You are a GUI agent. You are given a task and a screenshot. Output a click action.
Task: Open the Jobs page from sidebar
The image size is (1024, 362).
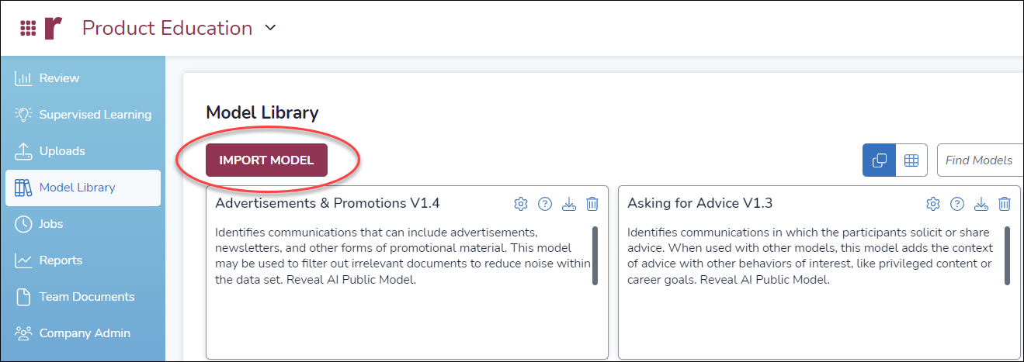point(50,224)
